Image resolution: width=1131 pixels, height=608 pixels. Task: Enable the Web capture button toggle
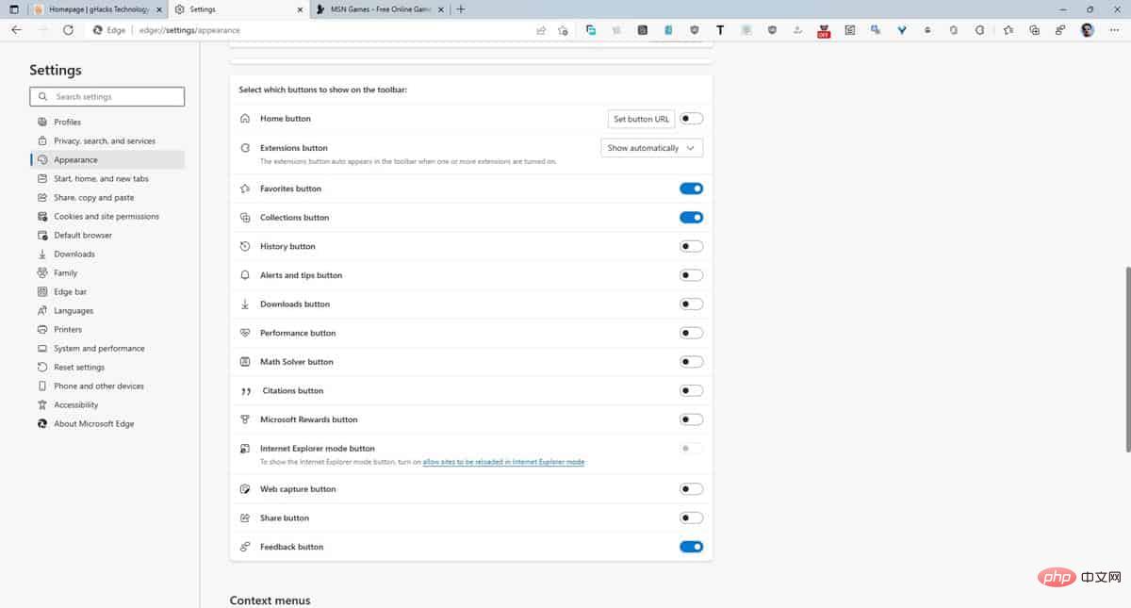[692, 489]
